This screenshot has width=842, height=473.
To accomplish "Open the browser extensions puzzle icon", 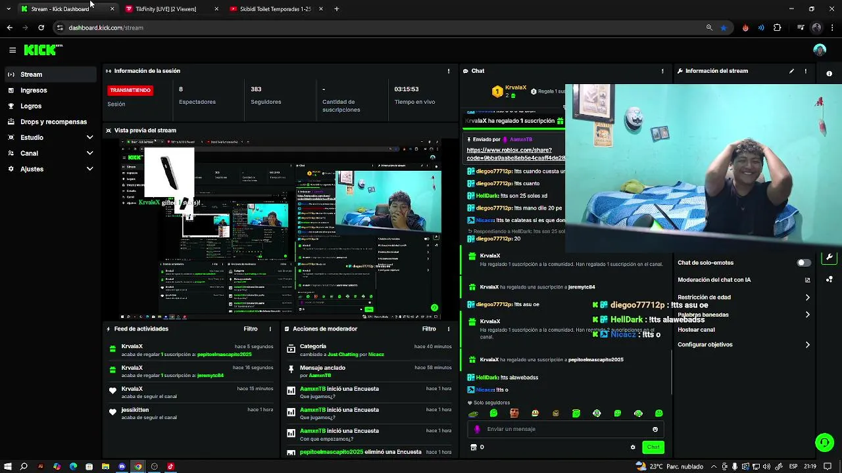I will 778,28.
